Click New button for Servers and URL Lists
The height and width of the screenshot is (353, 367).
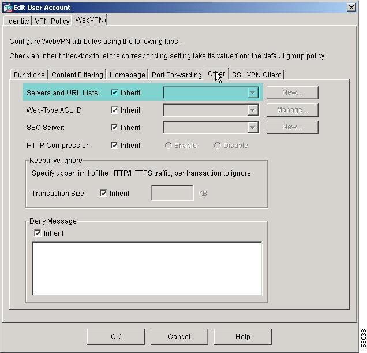coord(293,92)
